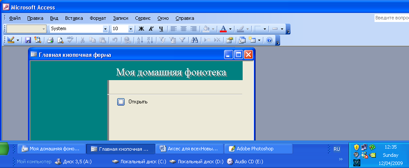Click the Copy toolbar icon
The height and width of the screenshot is (168, 409).
tap(92, 40)
